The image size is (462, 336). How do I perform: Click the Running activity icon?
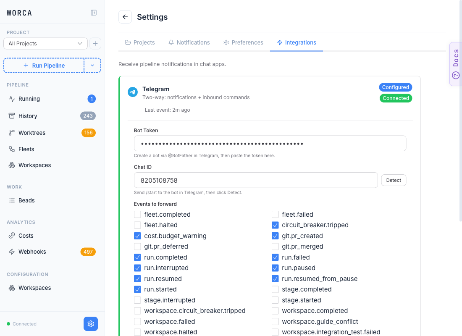tap(12, 99)
